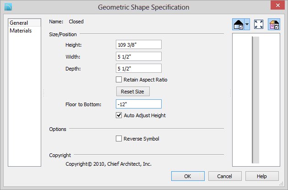The width and height of the screenshot is (288, 190).
Task: Click the Cancel button
Action: [x=225, y=176]
